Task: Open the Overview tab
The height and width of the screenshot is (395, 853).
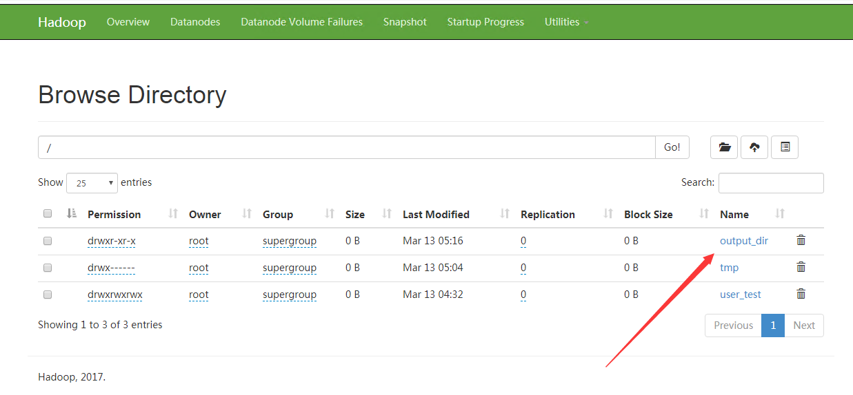Action: 128,22
